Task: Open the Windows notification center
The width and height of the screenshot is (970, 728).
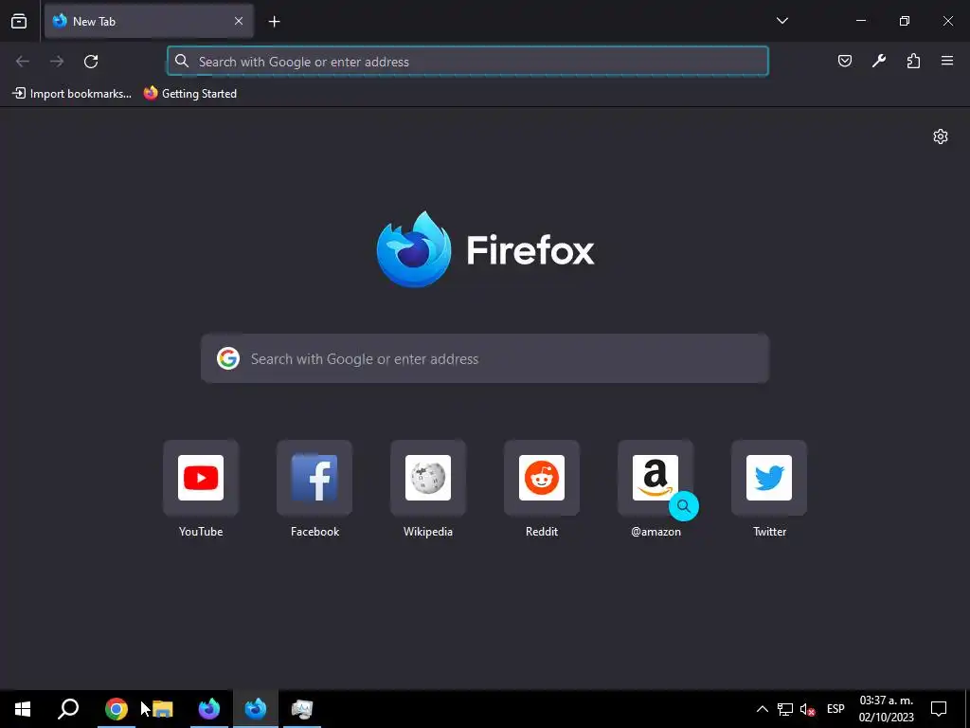Action: [939, 709]
